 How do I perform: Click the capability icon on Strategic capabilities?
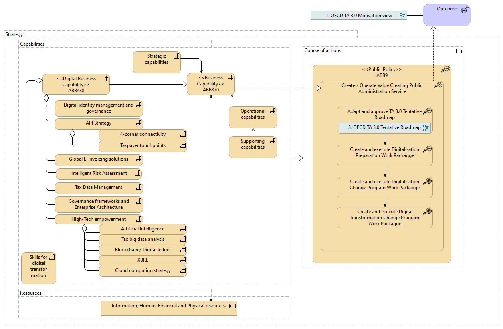177,56
